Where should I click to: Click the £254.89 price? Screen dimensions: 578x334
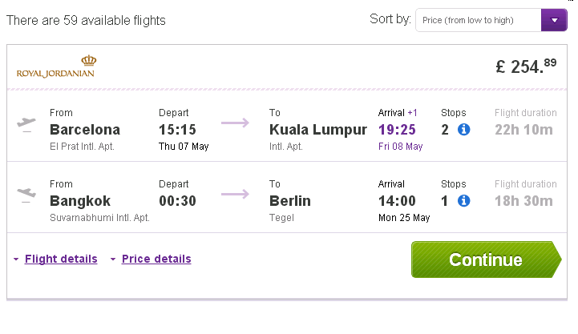(526, 66)
